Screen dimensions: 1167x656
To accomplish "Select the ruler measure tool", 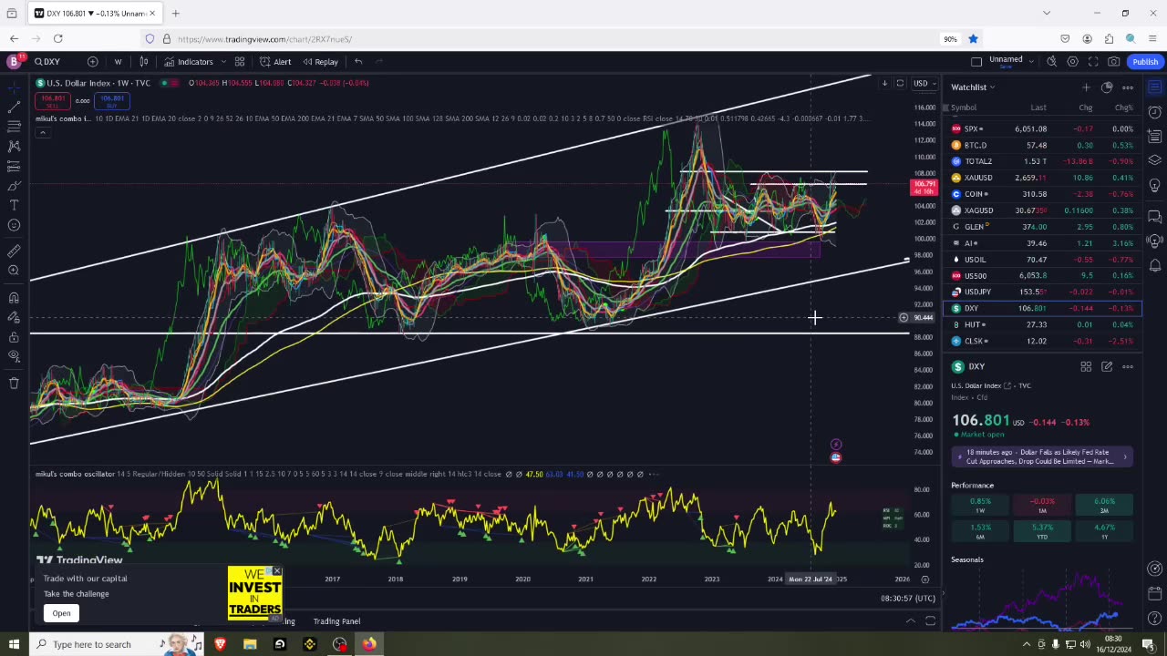I will pyautogui.click(x=14, y=251).
